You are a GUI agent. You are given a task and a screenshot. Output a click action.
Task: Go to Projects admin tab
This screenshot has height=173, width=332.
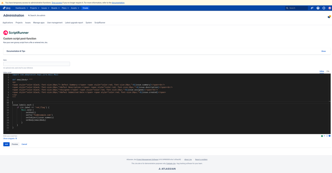[x=19, y=22]
